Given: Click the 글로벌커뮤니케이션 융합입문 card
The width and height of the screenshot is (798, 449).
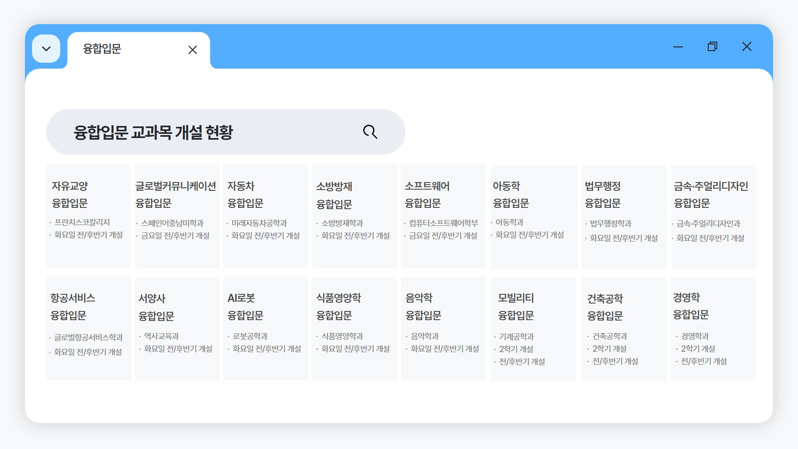Looking at the screenshot, I should [177, 216].
